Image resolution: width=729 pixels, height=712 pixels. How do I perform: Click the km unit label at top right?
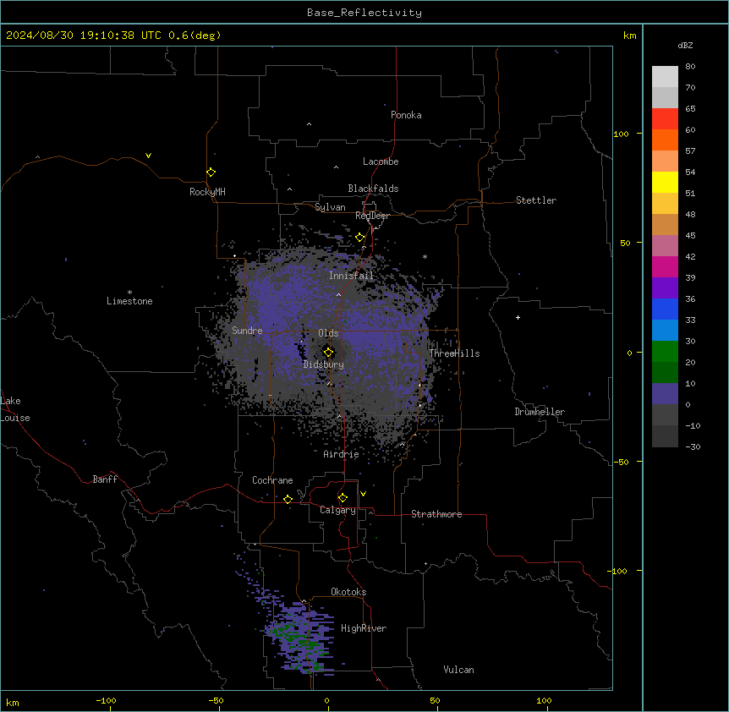point(629,36)
